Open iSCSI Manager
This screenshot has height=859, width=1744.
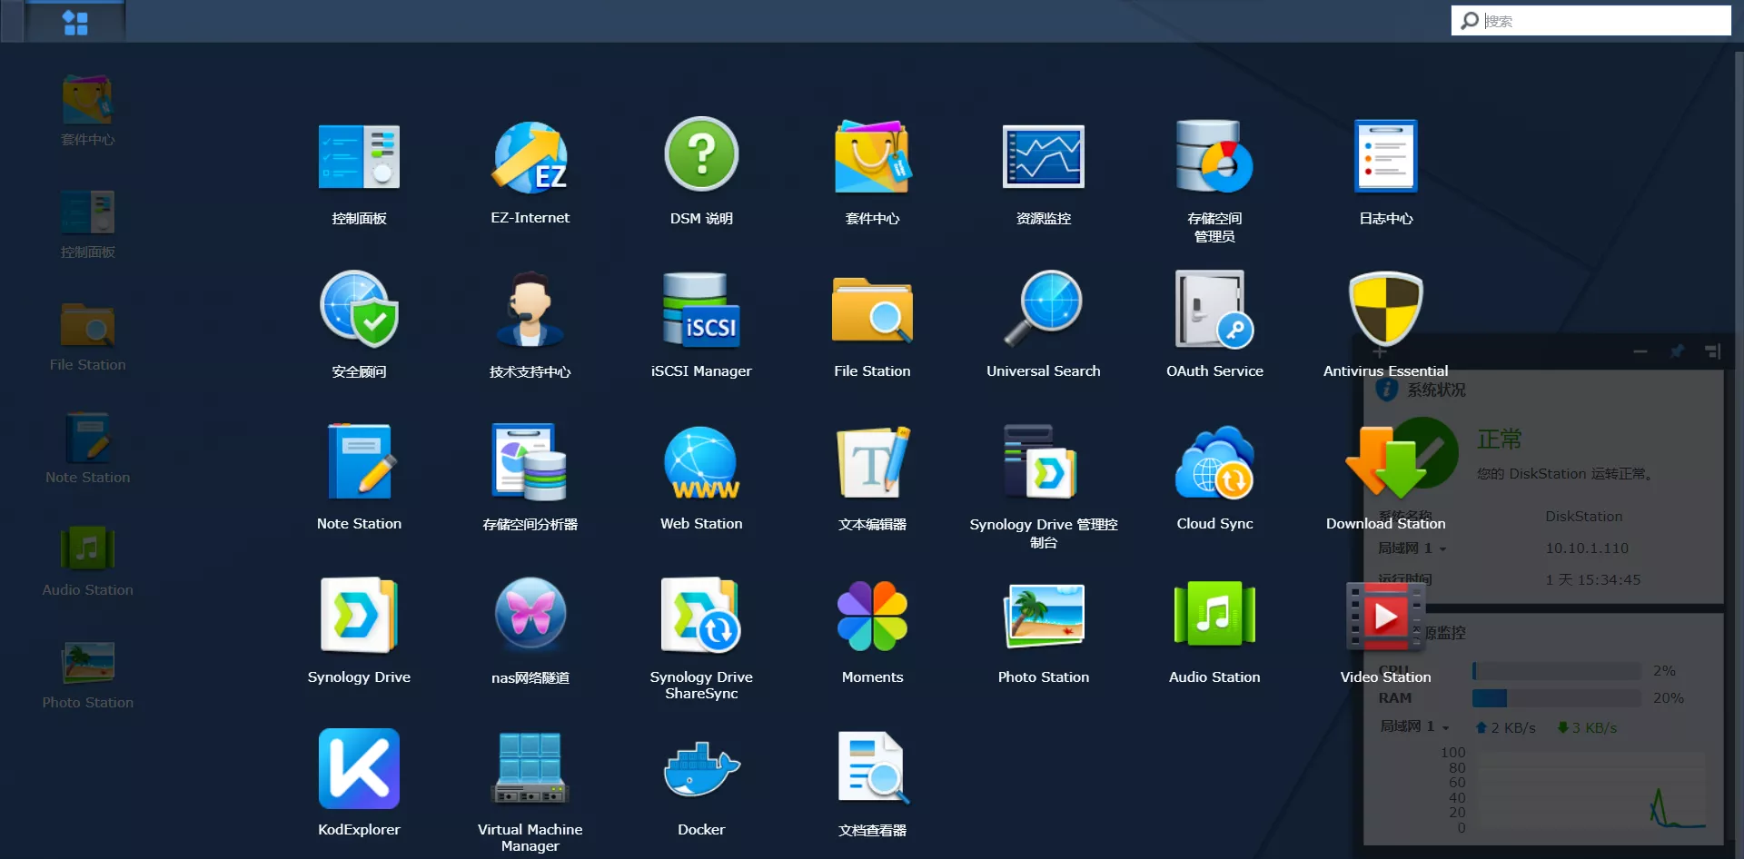(700, 311)
